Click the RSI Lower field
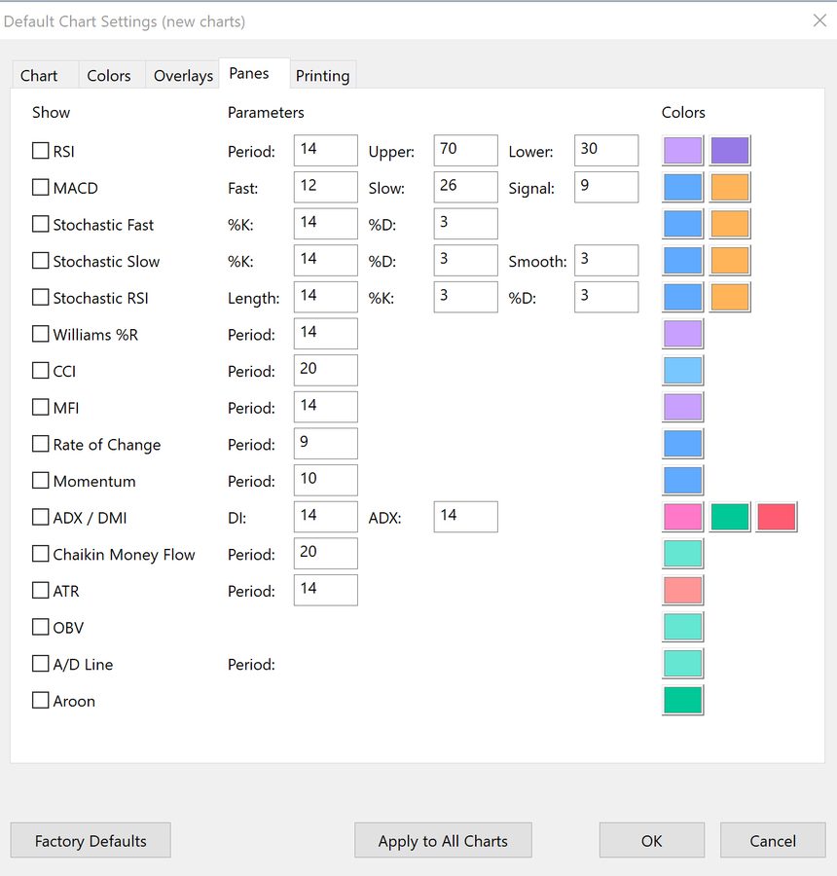Screen dimensions: 837x876 point(606,150)
